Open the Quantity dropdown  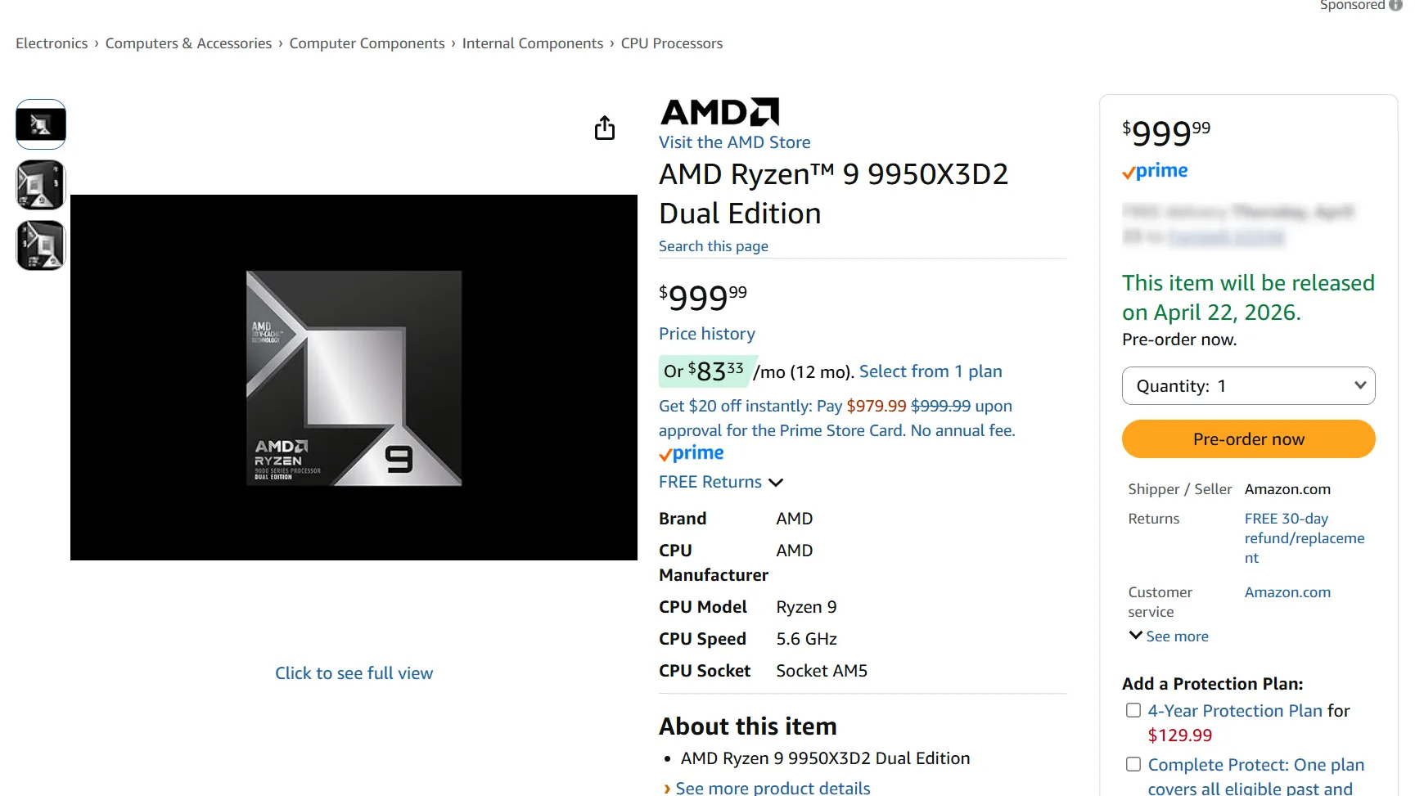click(1247, 385)
